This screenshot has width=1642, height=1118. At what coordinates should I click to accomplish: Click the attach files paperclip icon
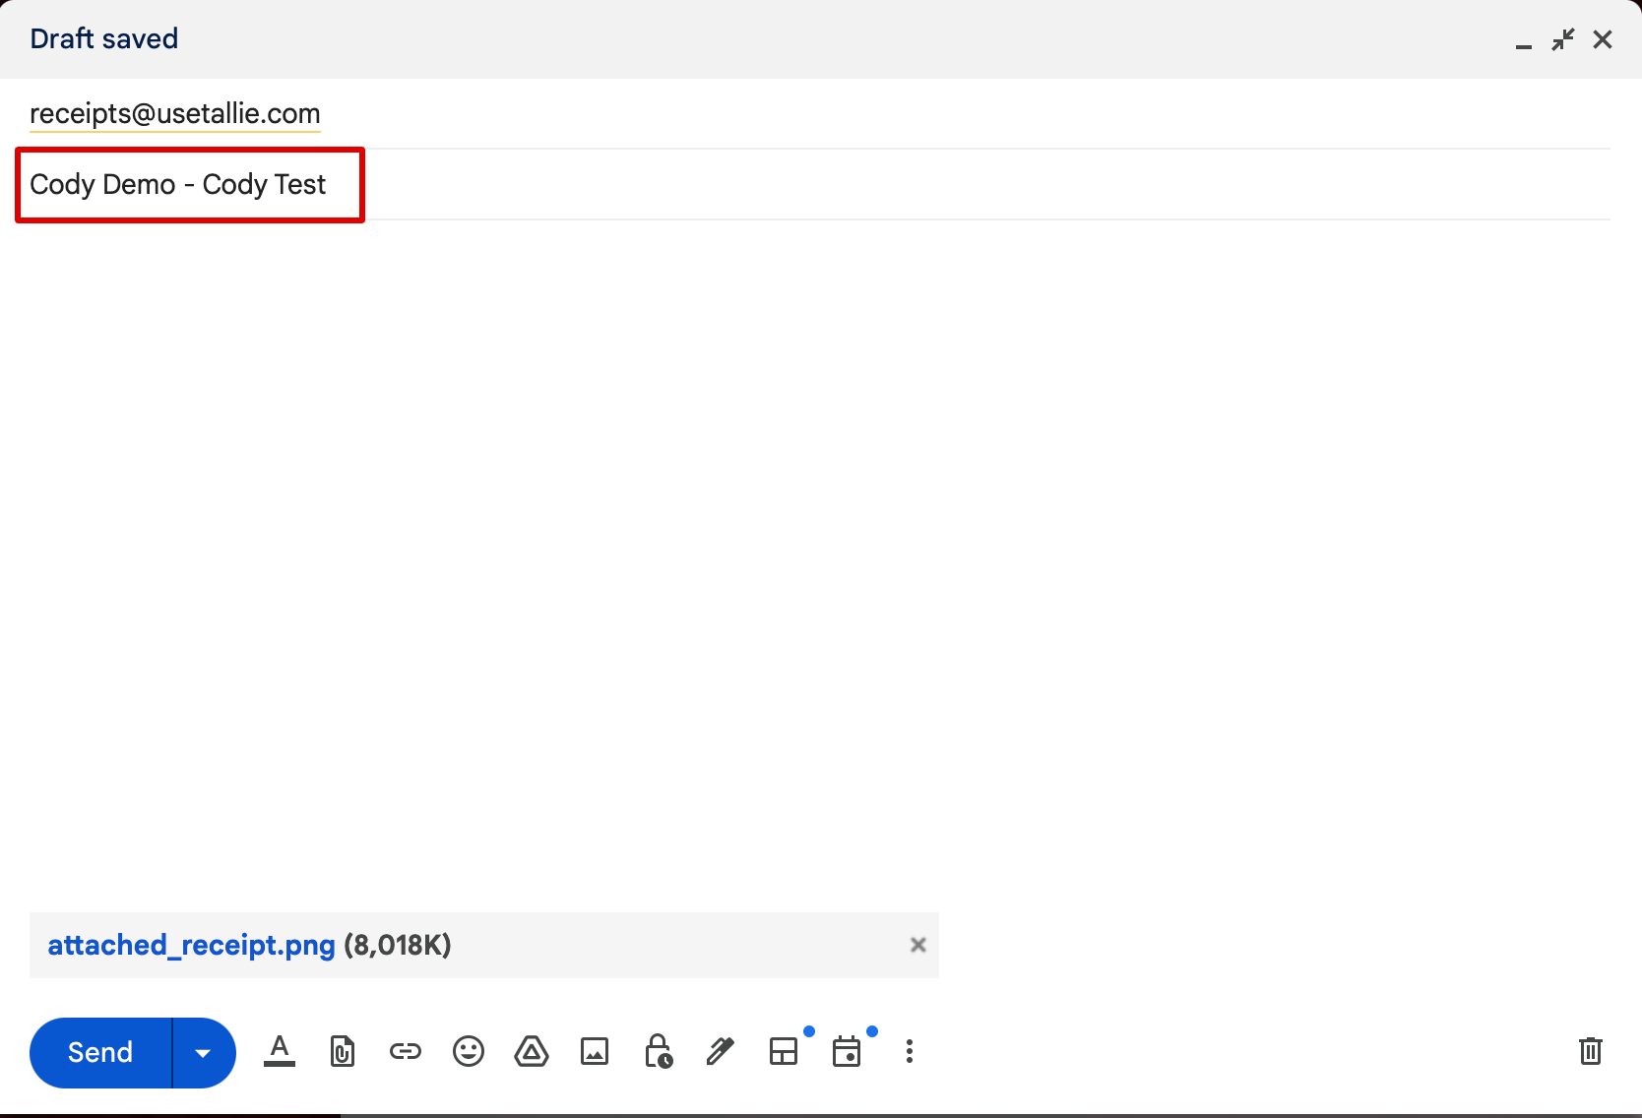pos(343,1051)
